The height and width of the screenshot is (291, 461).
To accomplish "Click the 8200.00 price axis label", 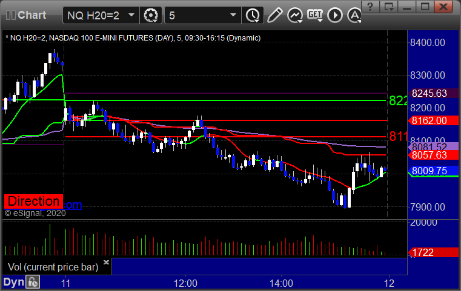I will coord(428,108).
